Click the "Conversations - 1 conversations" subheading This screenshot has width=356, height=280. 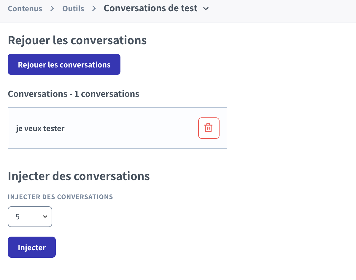[x=74, y=94]
